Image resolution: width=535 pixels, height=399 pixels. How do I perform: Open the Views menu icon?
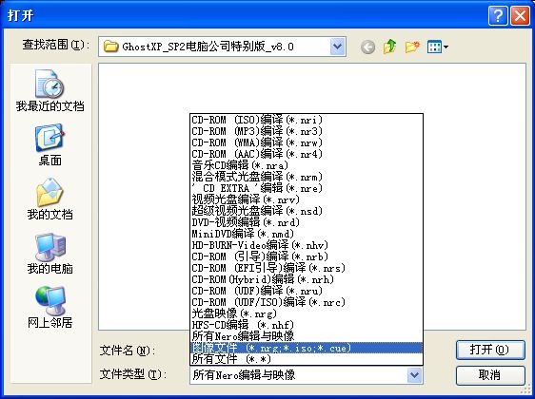[437, 47]
